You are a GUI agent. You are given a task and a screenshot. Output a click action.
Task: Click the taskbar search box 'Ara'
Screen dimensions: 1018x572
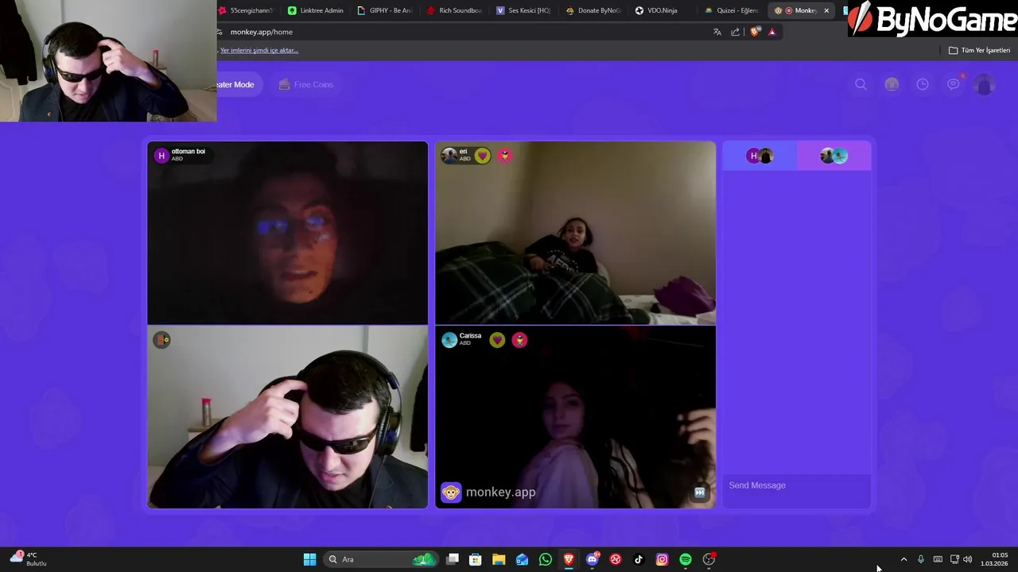[x=382, y=559]
